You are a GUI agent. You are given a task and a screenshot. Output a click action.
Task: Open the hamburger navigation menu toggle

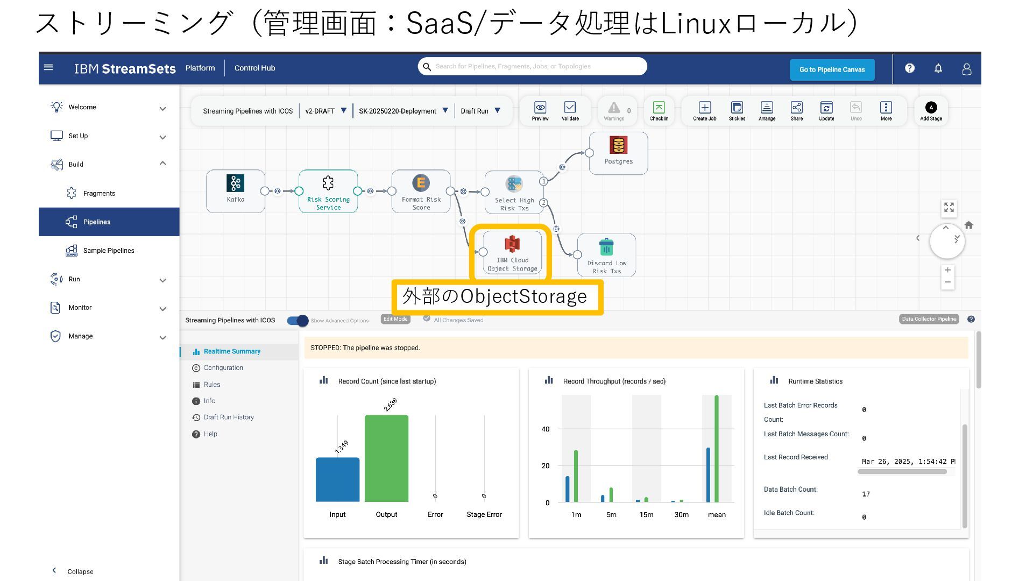point(48,67)
